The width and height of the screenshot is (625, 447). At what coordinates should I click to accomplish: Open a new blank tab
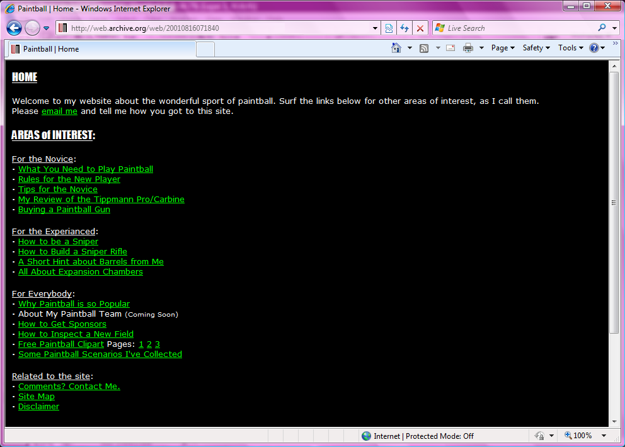coord(205,49)
